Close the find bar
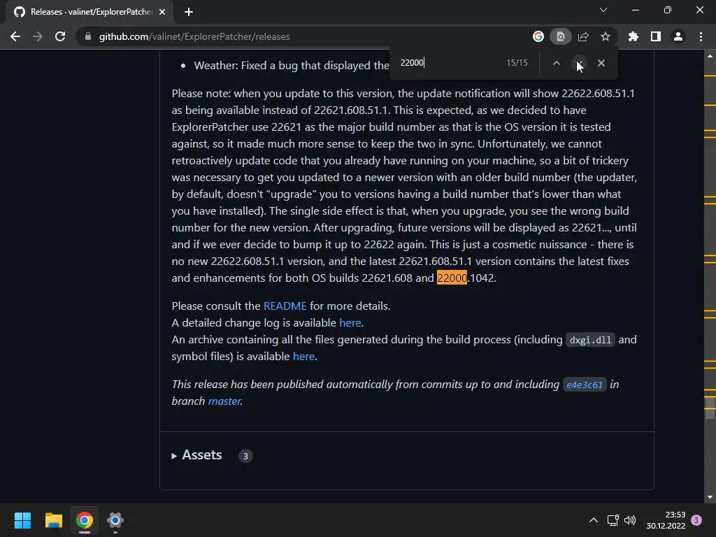Image resolution: width=716 pixels, height=537 pixels. pyautogui.click(x=601, y=63)
